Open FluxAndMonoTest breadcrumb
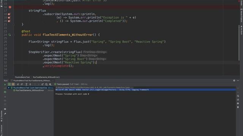 (22, 77)
